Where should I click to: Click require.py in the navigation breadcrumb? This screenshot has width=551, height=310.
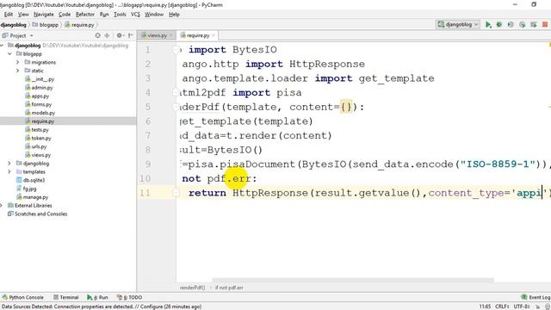coord(80,25)
